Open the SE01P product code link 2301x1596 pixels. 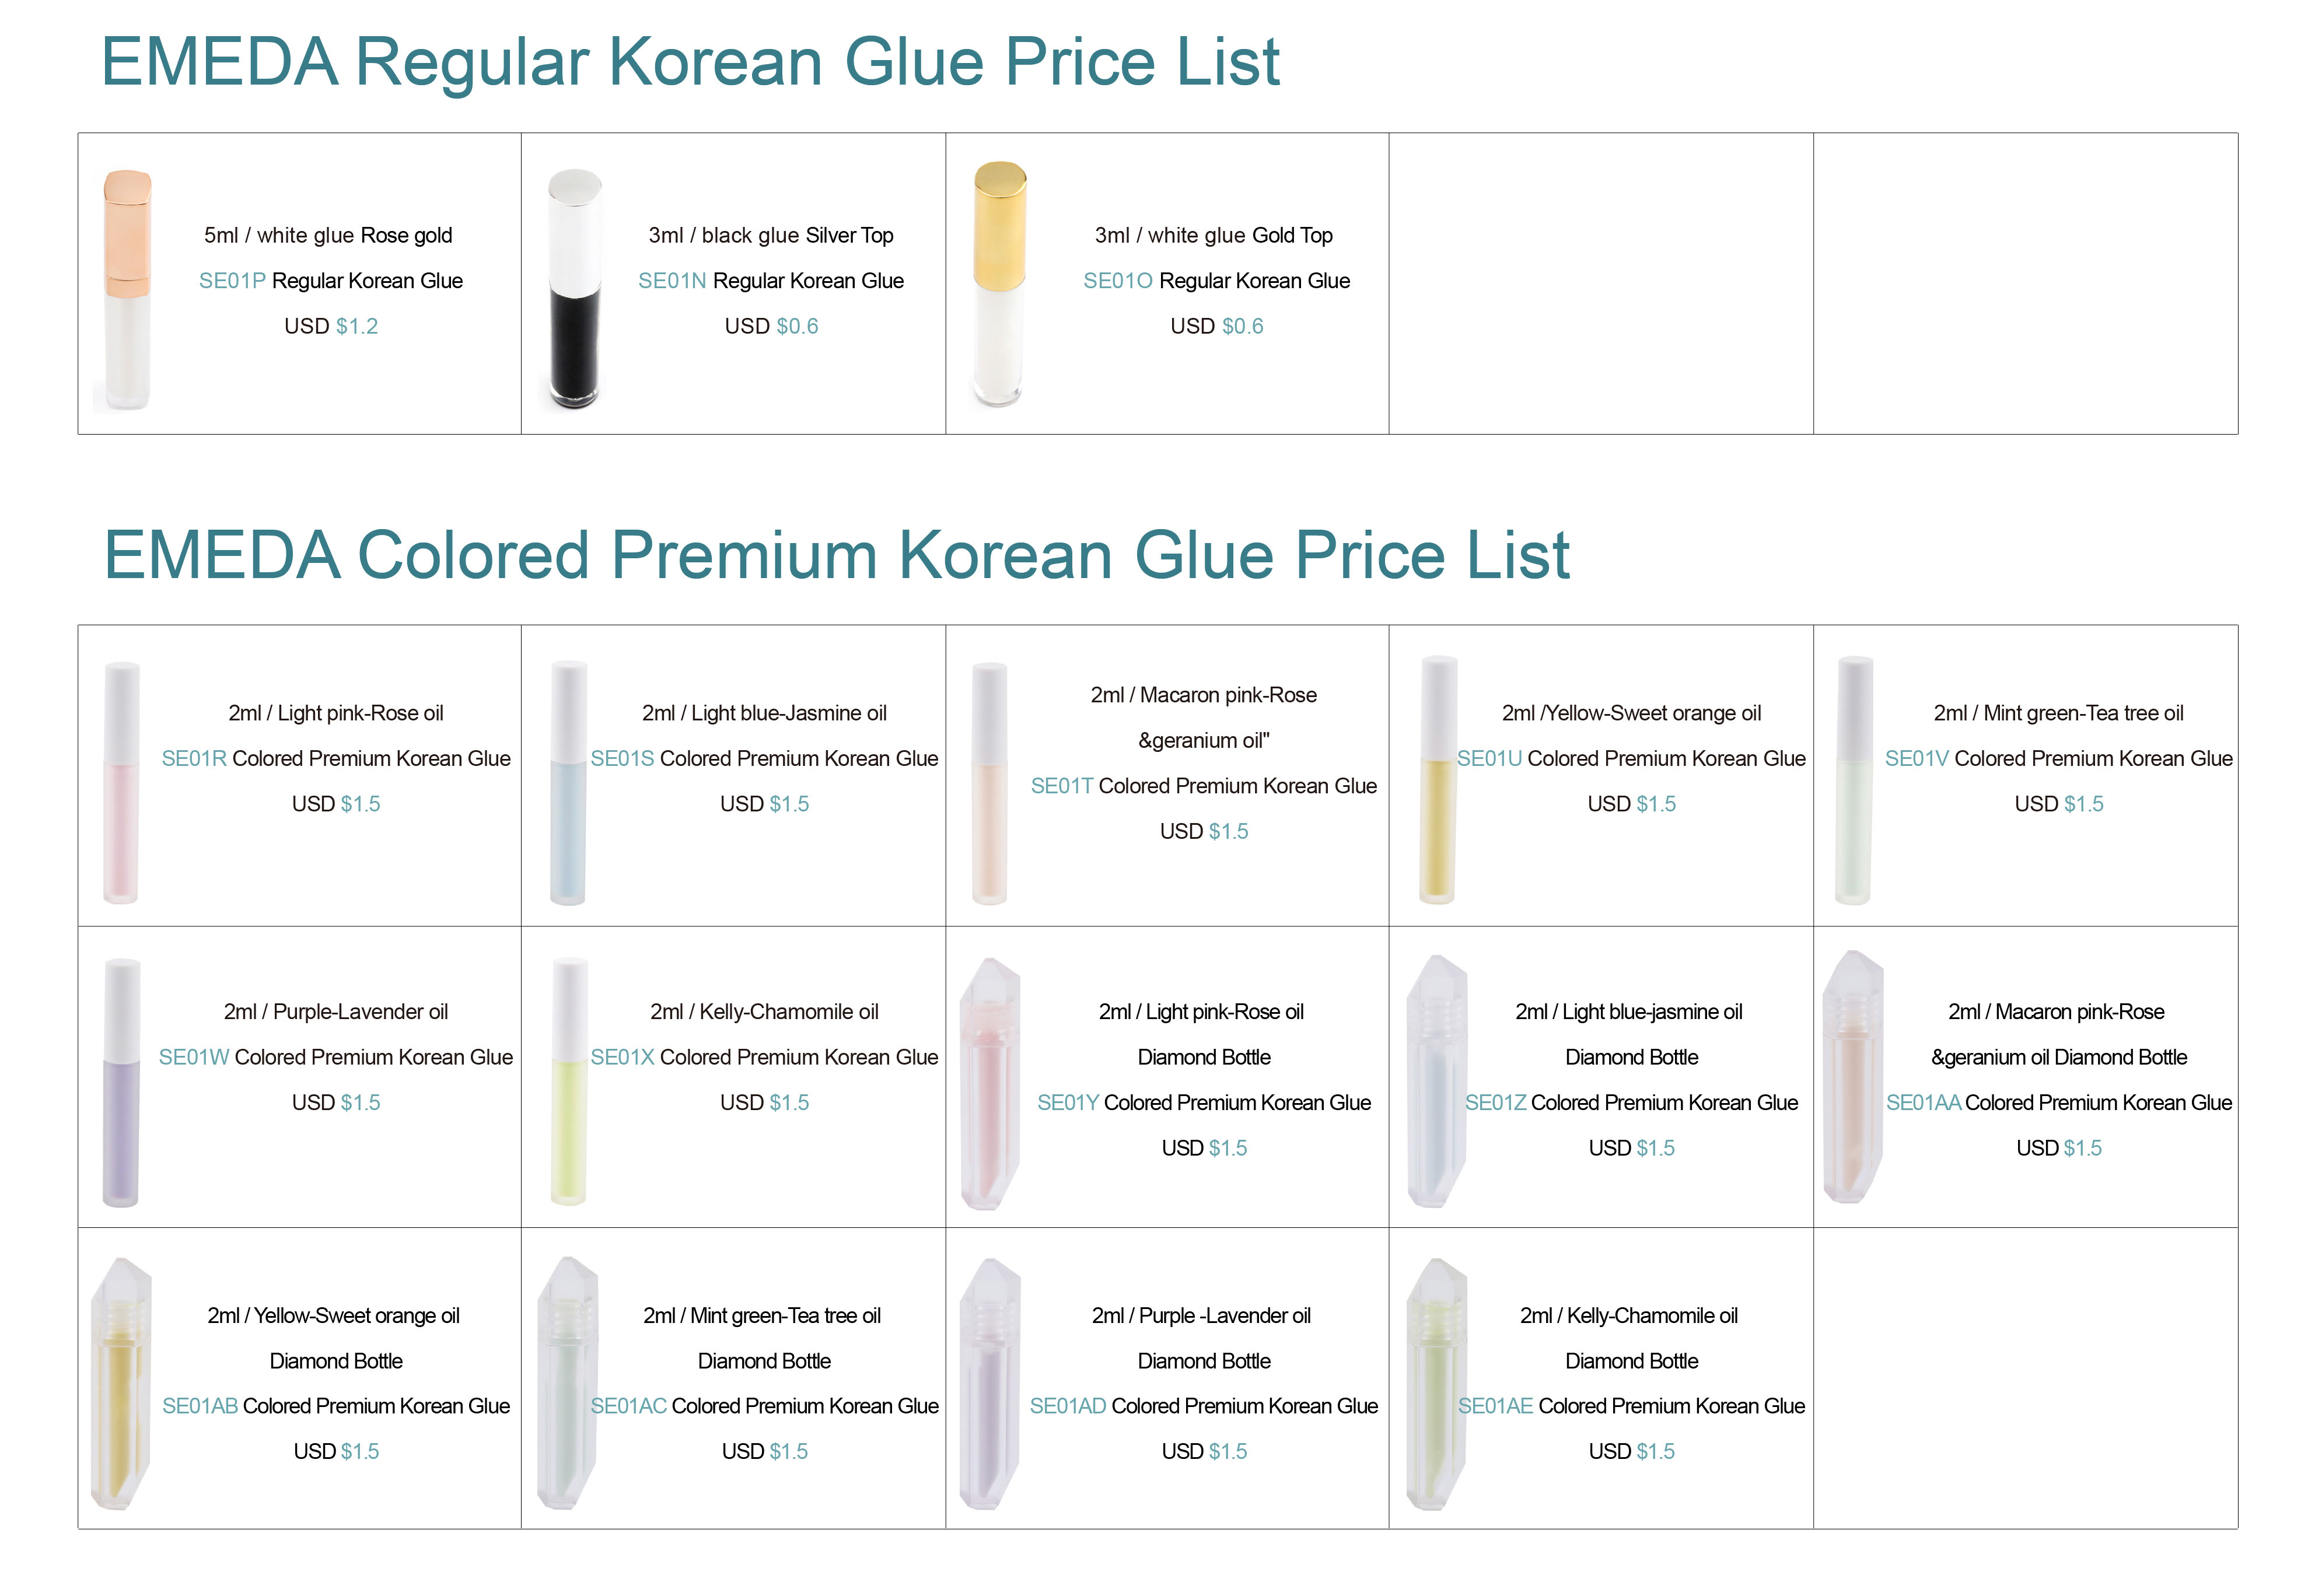pyautogui.click(x=232, y=281)
